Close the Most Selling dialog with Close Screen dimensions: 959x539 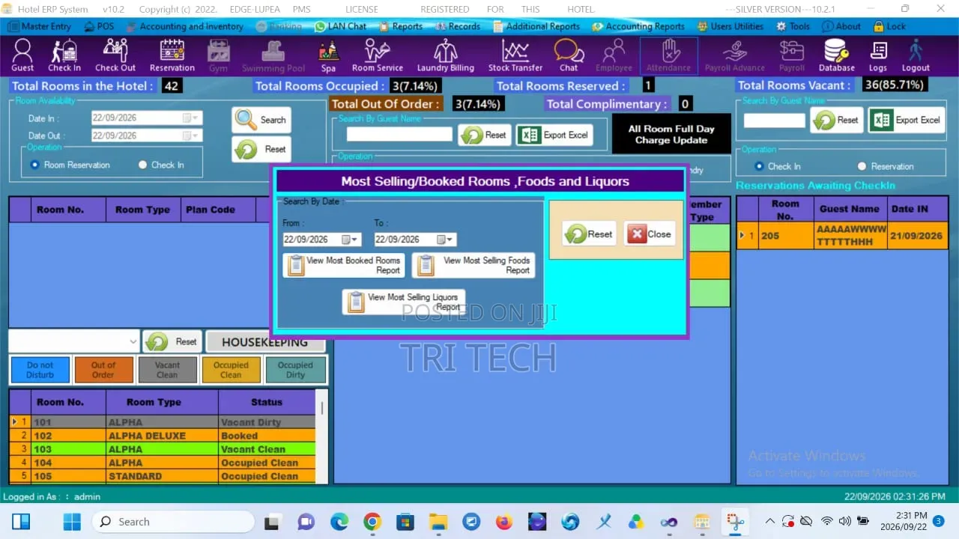[650, 234]
